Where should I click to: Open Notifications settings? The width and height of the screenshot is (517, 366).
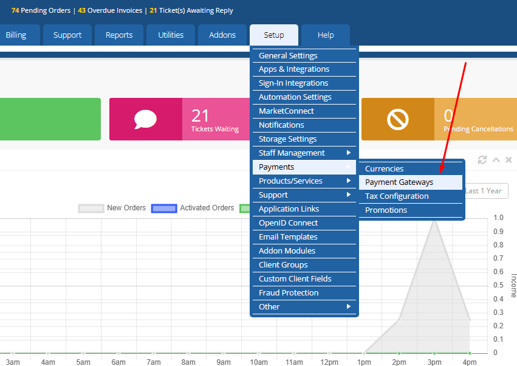click(304, 125)
